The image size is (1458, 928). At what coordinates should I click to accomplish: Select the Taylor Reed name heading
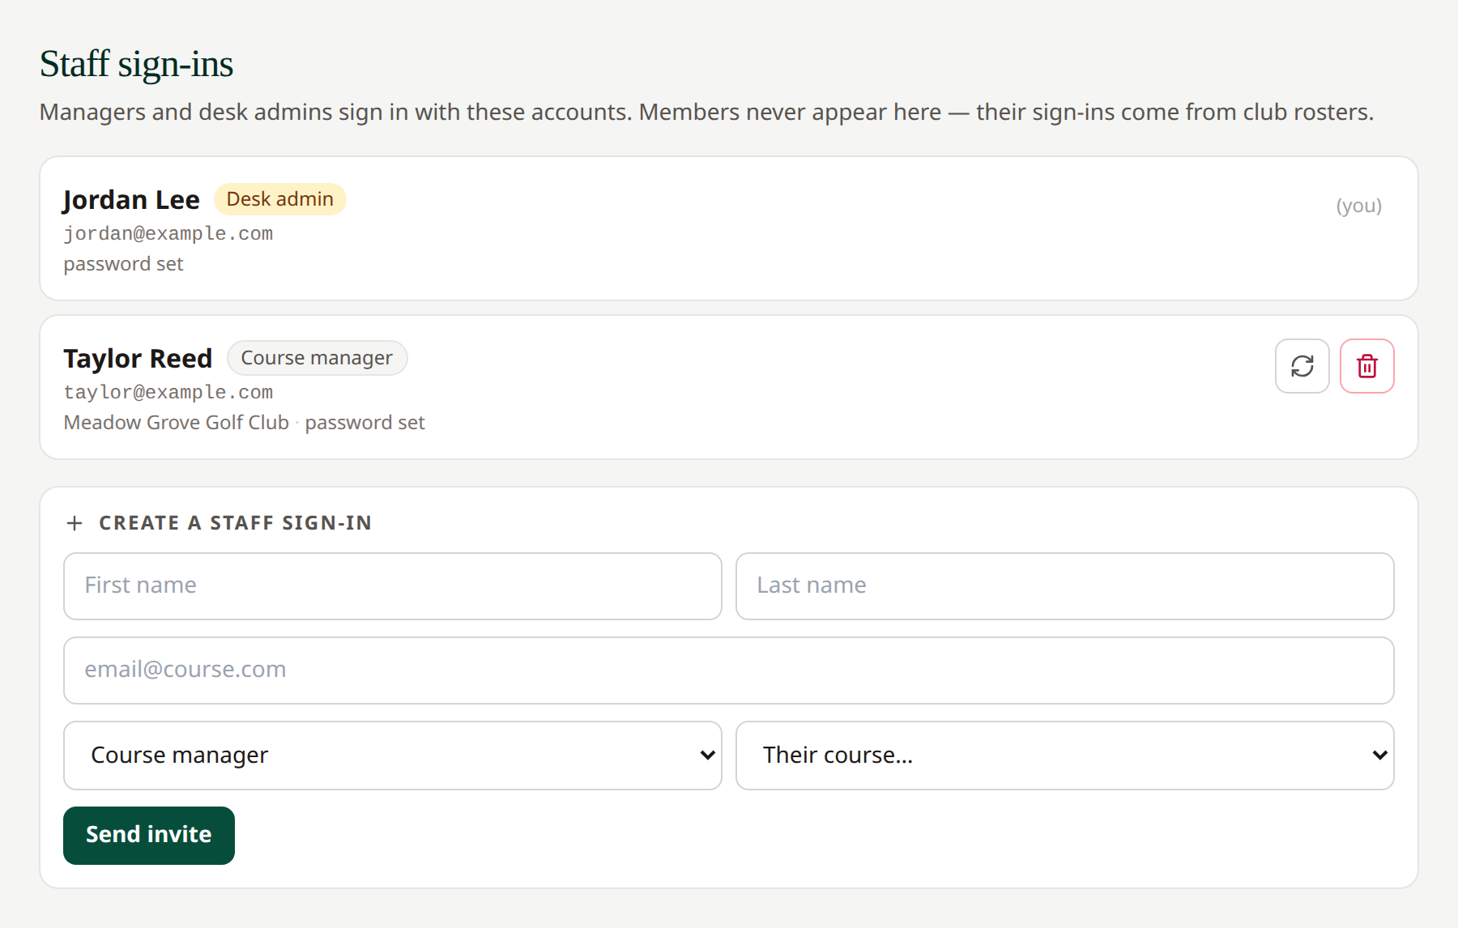(x=138, y=358)
